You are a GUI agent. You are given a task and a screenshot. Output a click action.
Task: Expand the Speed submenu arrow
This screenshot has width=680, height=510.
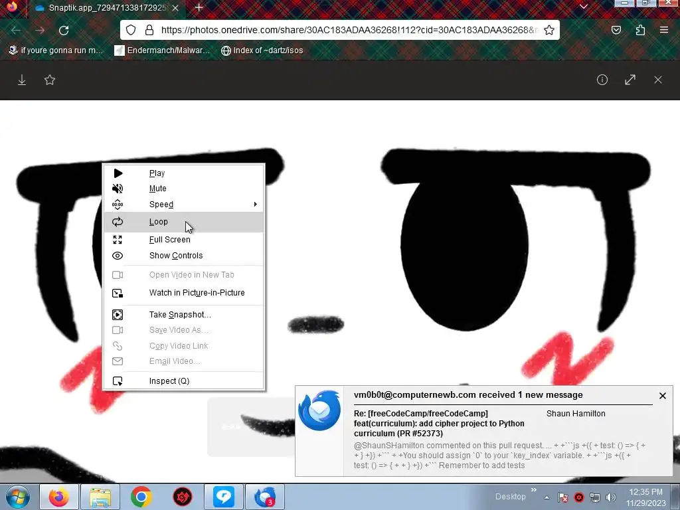click(256, 205)
